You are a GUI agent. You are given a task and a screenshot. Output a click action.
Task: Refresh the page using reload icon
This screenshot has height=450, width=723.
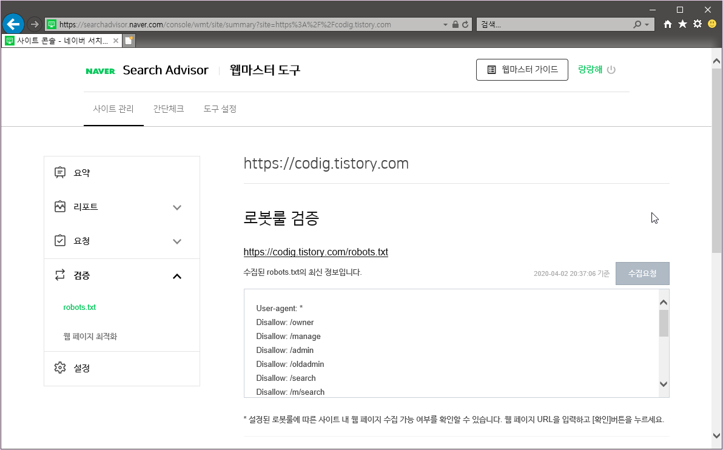[x=466, y=24]
